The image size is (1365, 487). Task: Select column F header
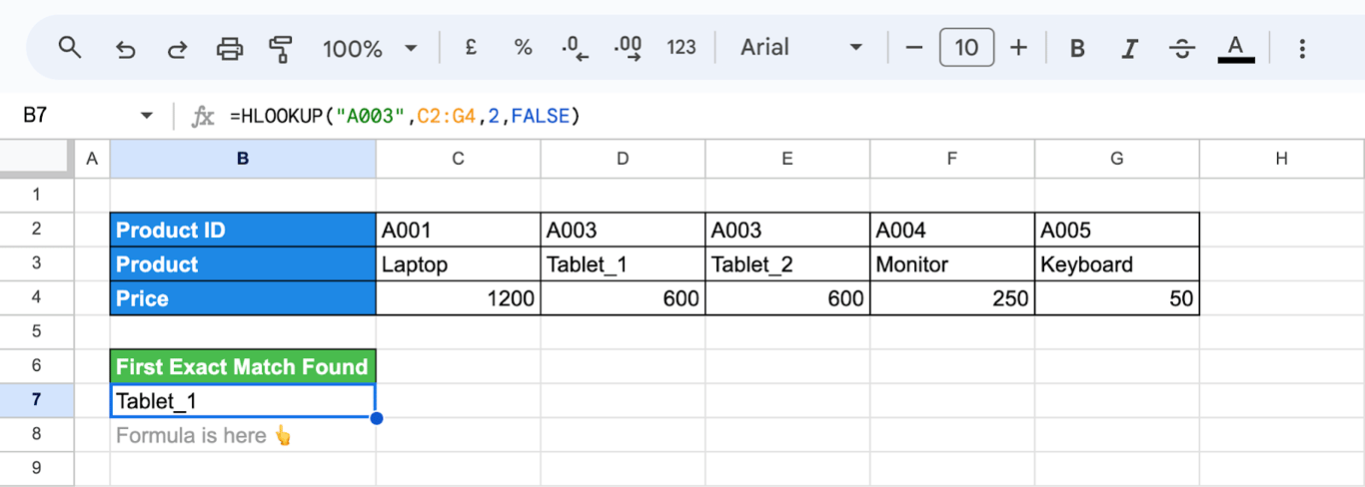point(952,158)
